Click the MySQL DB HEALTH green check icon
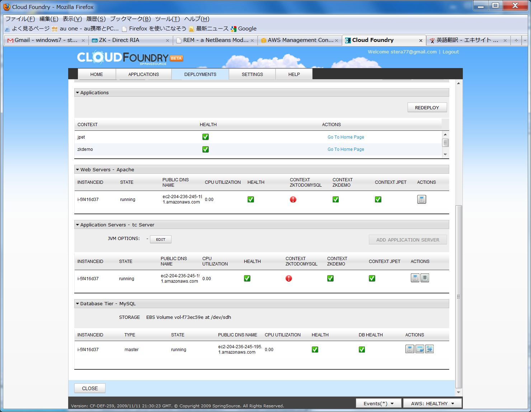The height and width of the screenshot is (412, 531). (x=362, y=350)
